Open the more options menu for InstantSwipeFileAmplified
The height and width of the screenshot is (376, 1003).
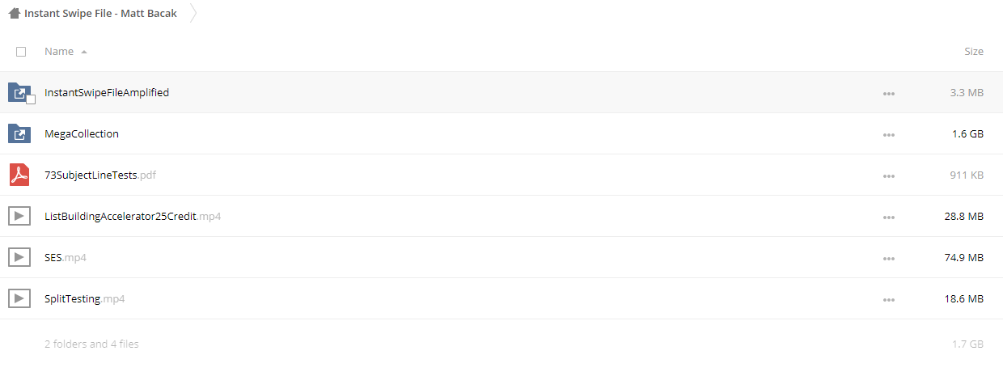click(x=889, y=94)
